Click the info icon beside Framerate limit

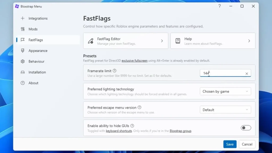(114, 71)
